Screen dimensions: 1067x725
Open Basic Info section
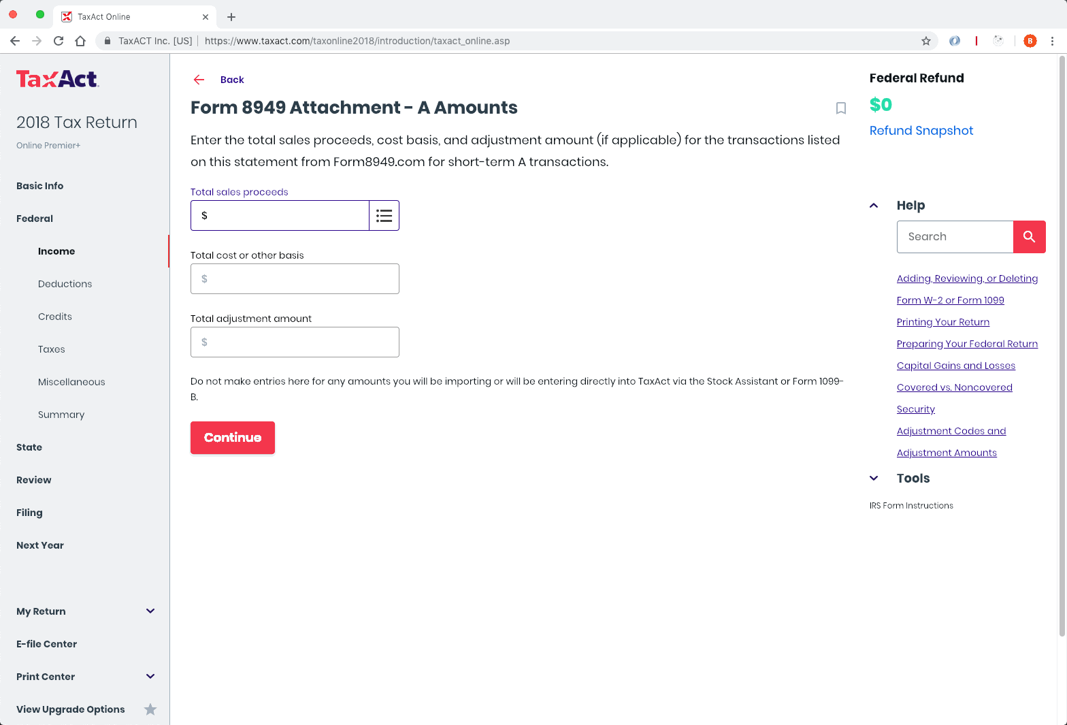click(40, 186)
